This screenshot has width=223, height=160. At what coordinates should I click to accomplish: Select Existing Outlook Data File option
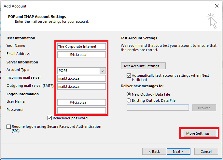pyautogui.click(x=129, y=100)
